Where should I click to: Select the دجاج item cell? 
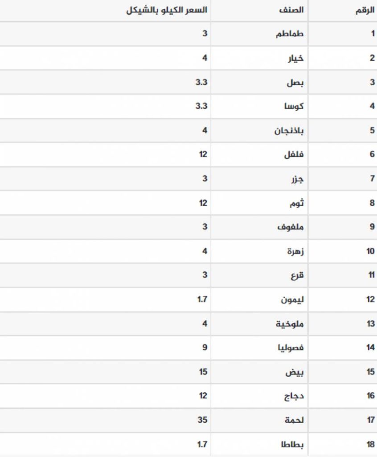259,396
